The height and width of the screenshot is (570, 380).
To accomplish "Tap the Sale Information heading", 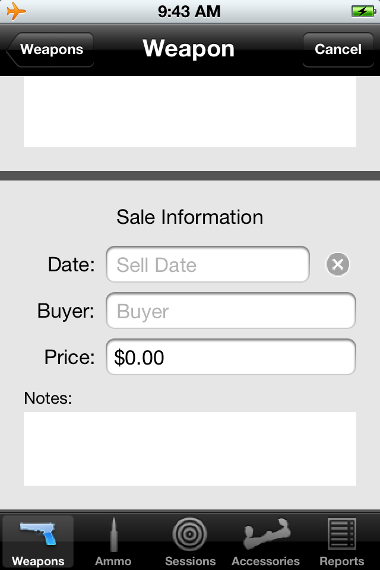I will [190, 217].
